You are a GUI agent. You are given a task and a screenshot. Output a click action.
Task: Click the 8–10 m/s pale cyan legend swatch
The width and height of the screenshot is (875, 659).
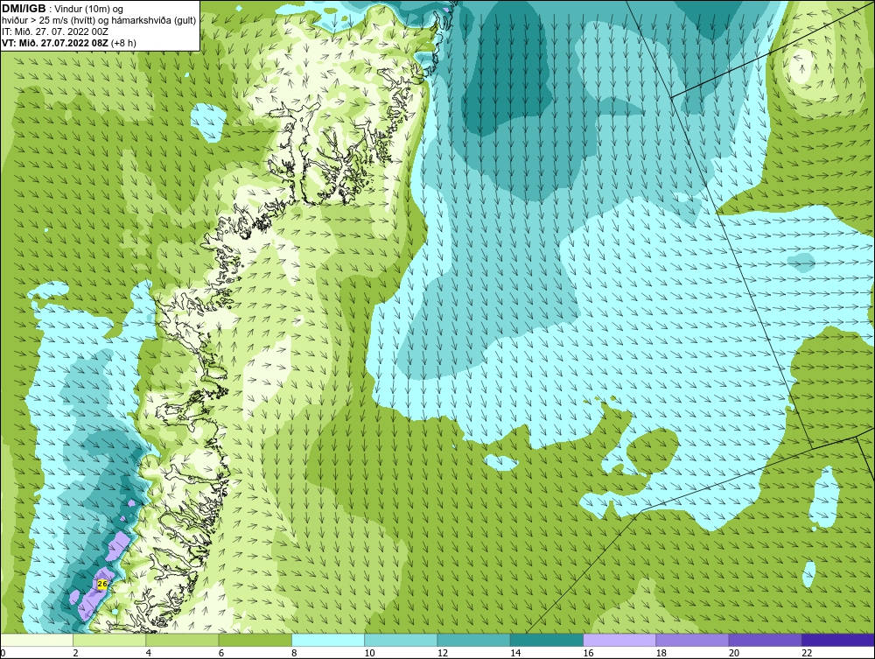pos(328,640)
